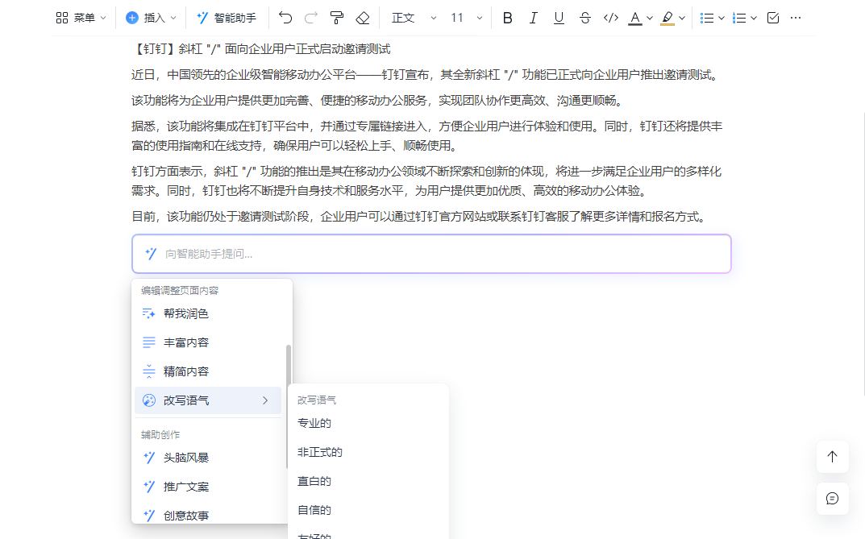Image resolution: width=865 pixels, height=539 pixels.
Task: Click the eraser clear formatting icon
Action: pyautogui.click(x=363, y=18)
